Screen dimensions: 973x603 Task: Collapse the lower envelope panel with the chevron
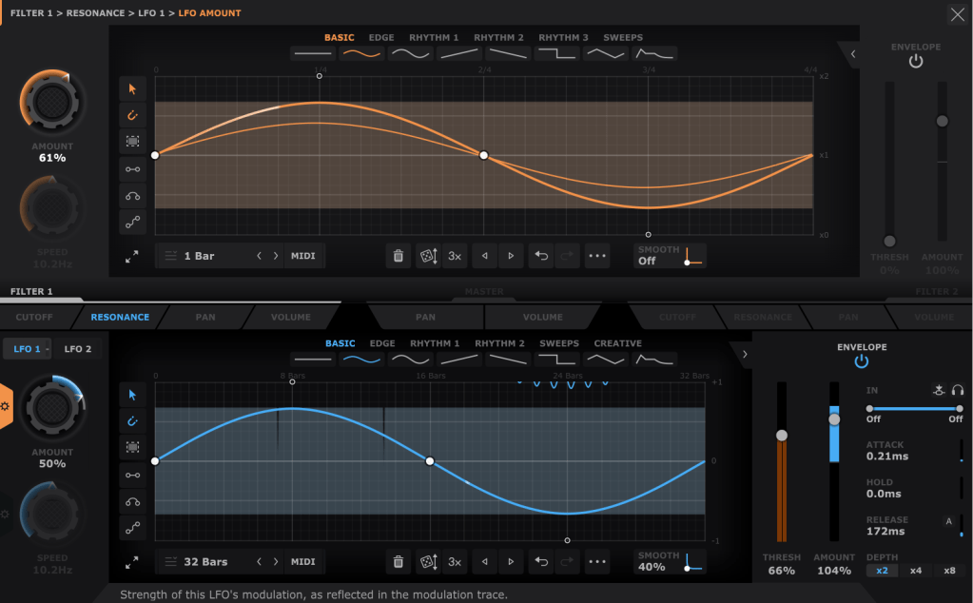click(x=744, y=355)
